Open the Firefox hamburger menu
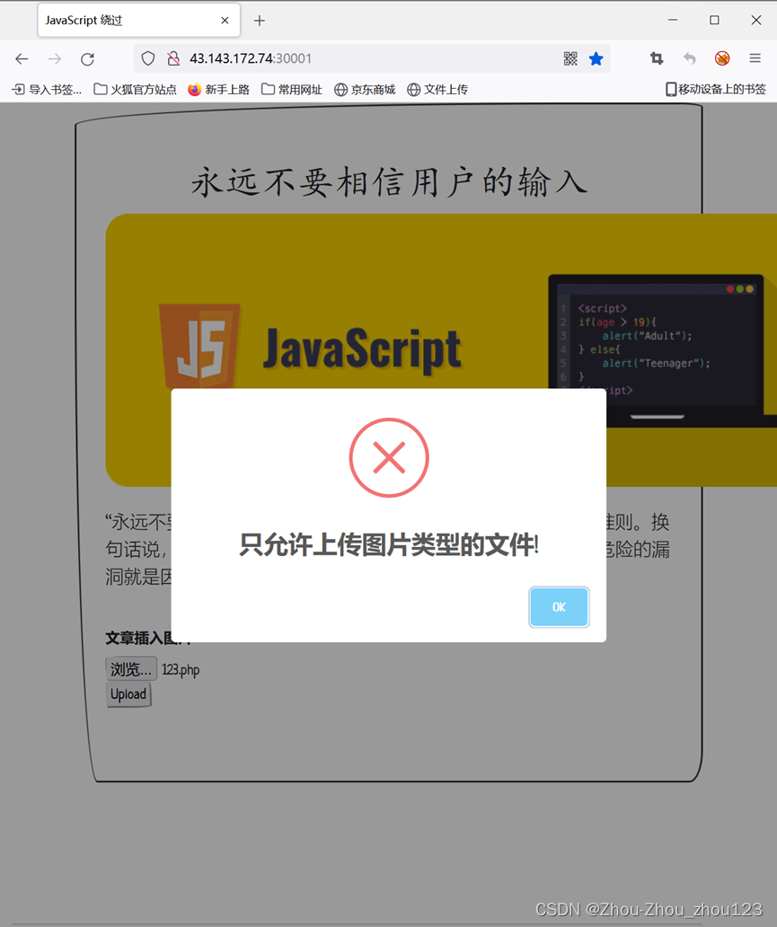Viewport: 777px width, 927px height. [x=755, y=57]
